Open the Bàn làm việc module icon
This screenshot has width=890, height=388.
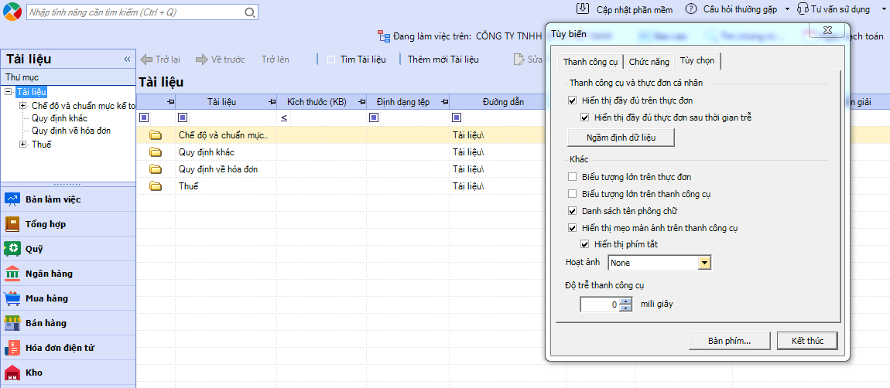[12, 199]
